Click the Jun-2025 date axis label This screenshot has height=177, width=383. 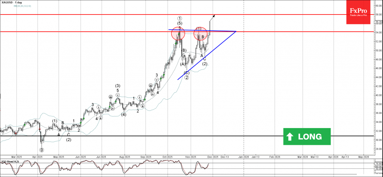coord(80,157)
